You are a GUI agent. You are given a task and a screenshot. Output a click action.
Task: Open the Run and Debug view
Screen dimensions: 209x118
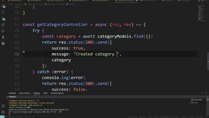(3, 31)
